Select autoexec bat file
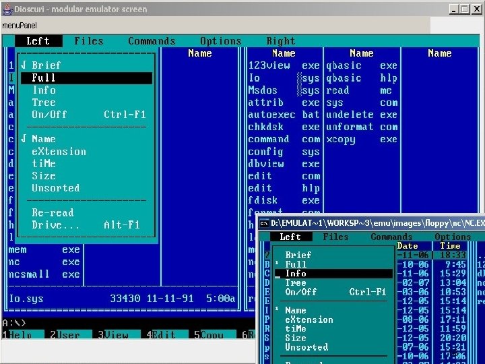The height and width of the screenshot is (364, 485). (x=284, y=115)
